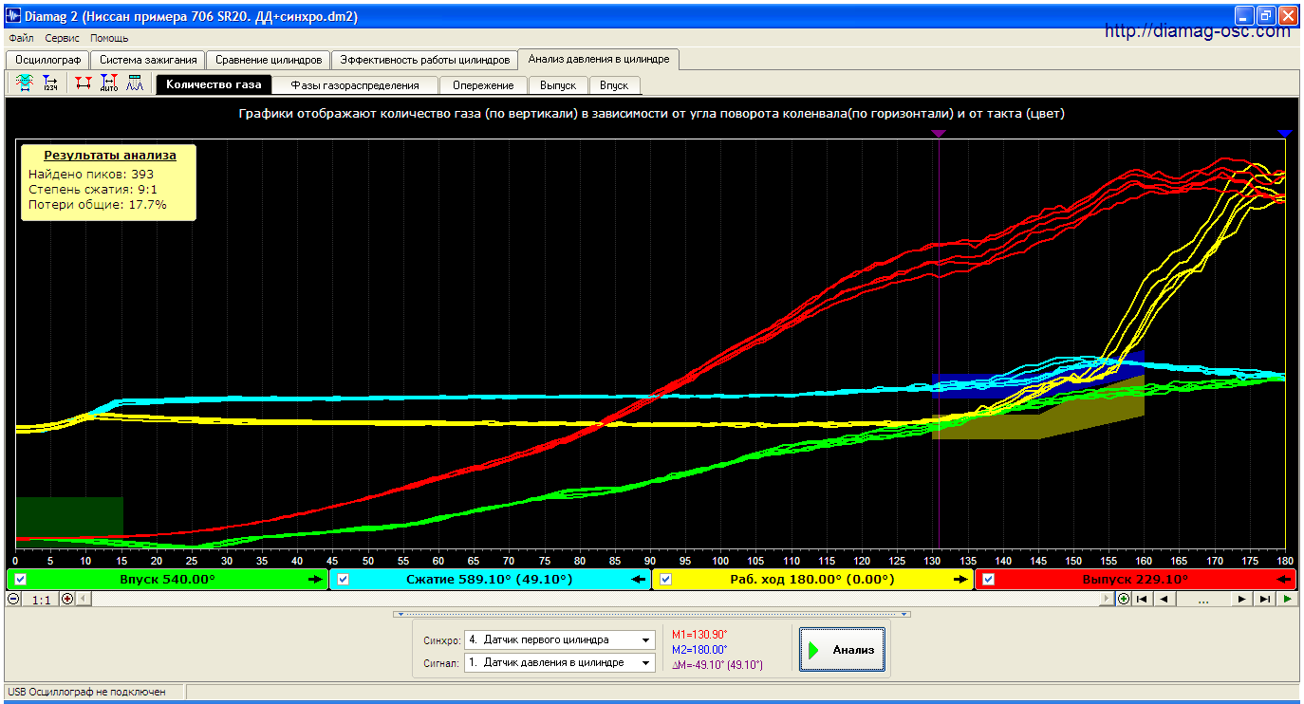1304x704 pixels.
Task: Click the zoom out minus icon
Action: coord(14,599)
